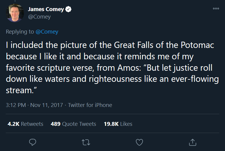Click the verified badge beside James Comey
The height and width of the screenshot is (151, 225).
coord(68,9)
